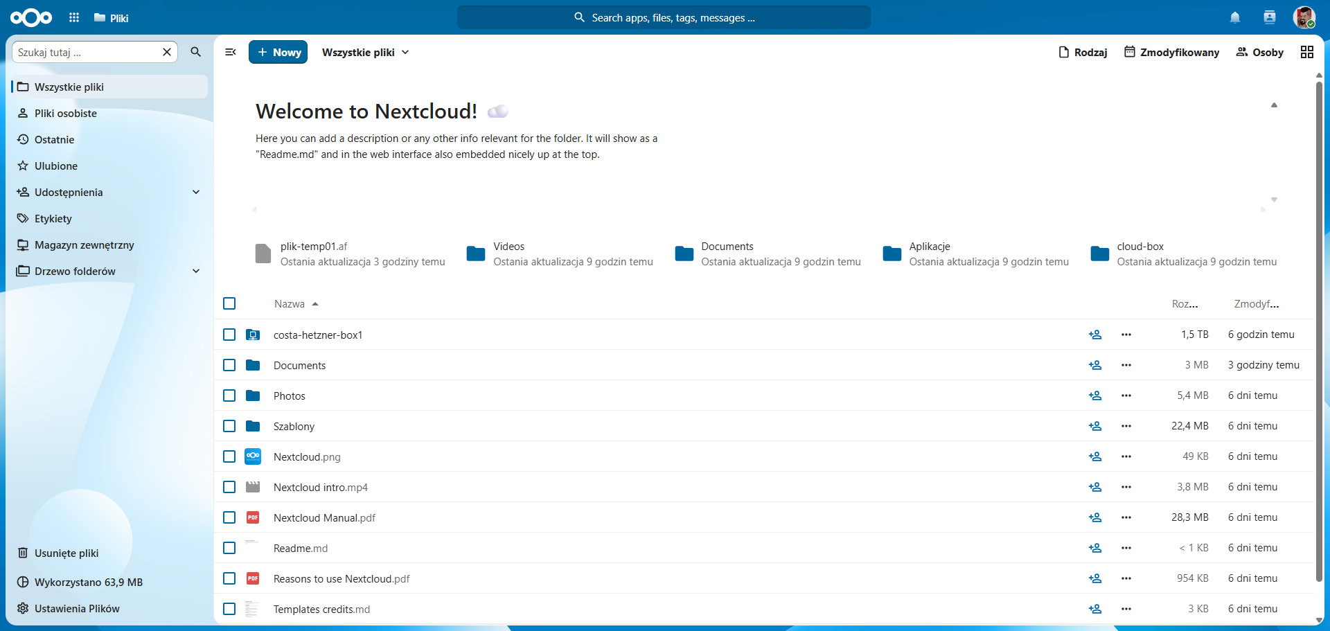
Task: Clear the 'Szukaj tutaj' filter field
Action: click(167, 52)
